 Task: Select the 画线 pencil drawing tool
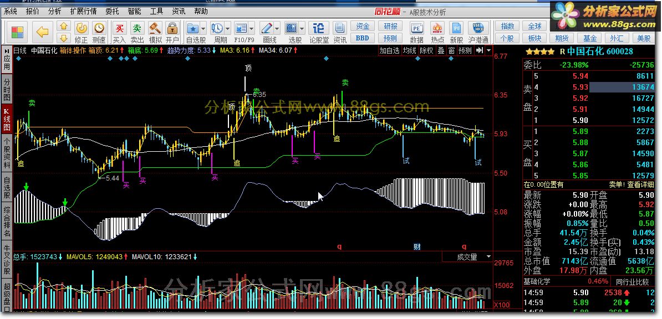click(267, 28)
